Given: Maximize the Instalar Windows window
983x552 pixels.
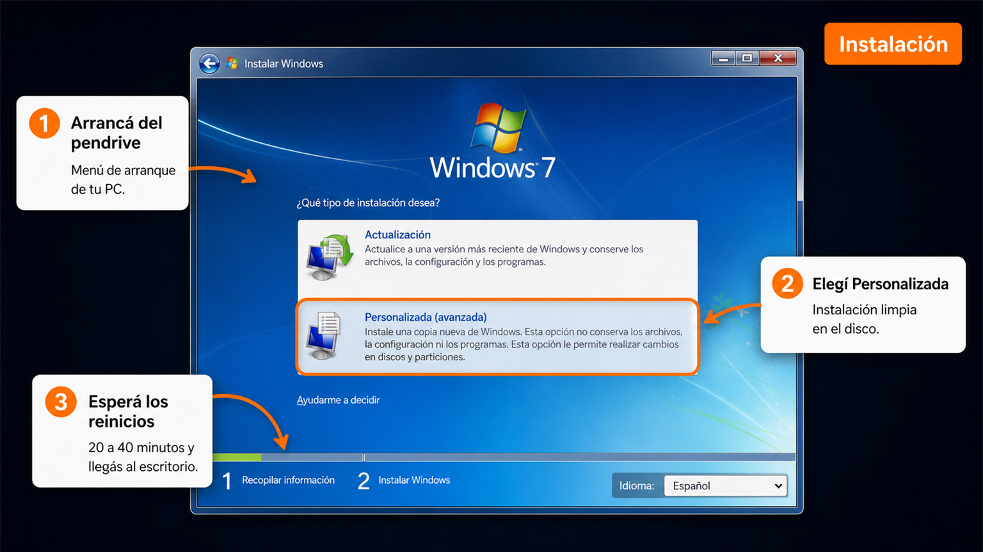Looking at the screenshot, I should click(747, 58).
